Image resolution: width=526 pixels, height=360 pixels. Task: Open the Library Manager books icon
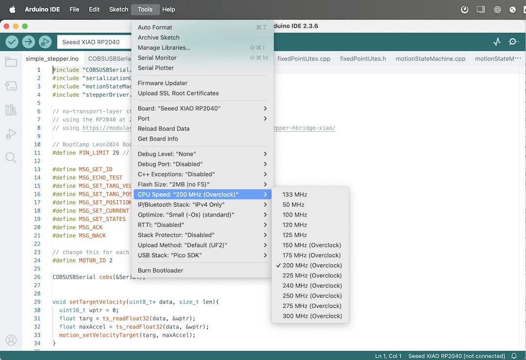(11, 109)
